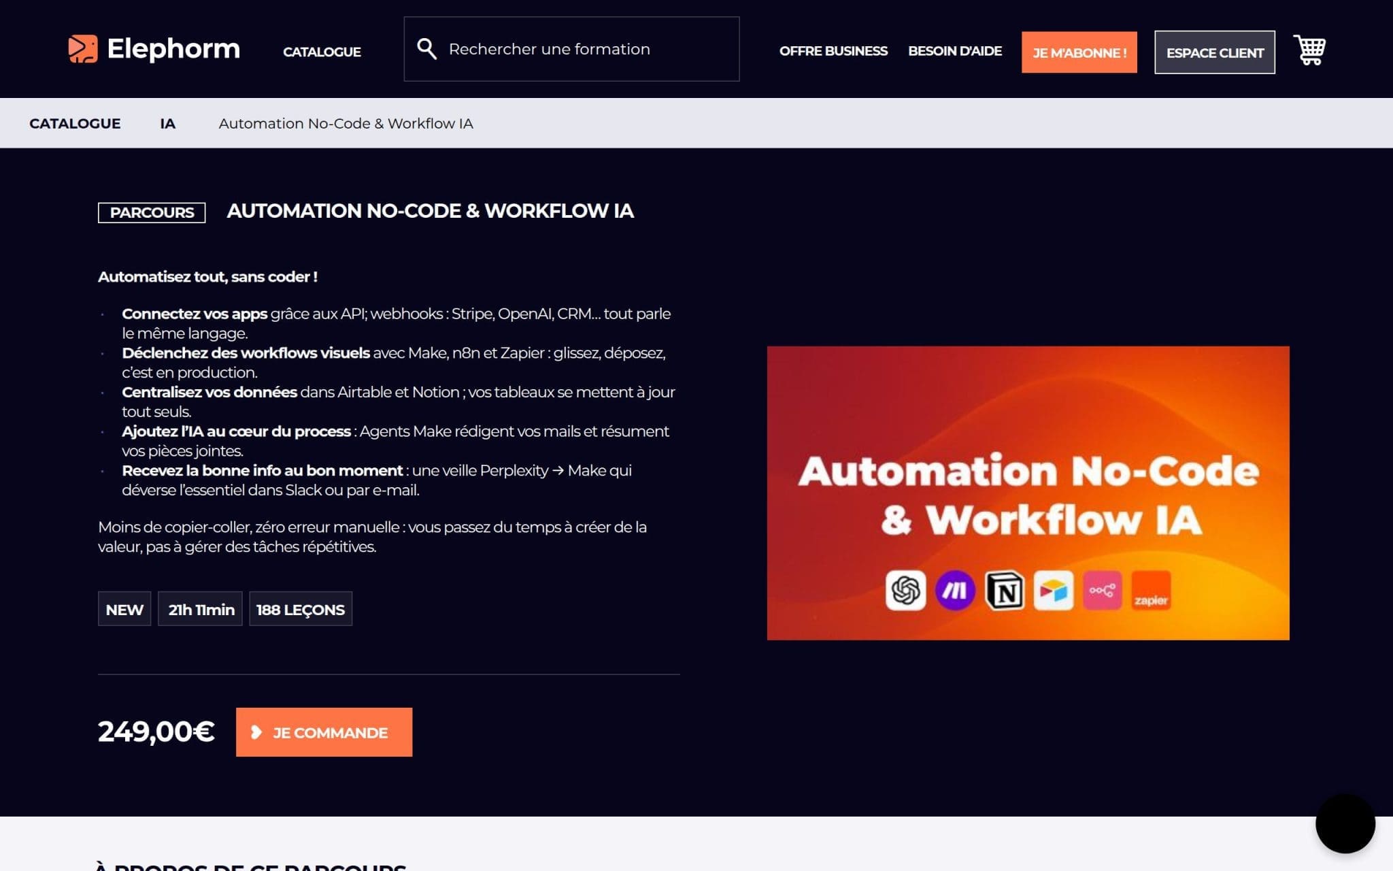Click the Airtable logo icon in banner

[1054, 591]
